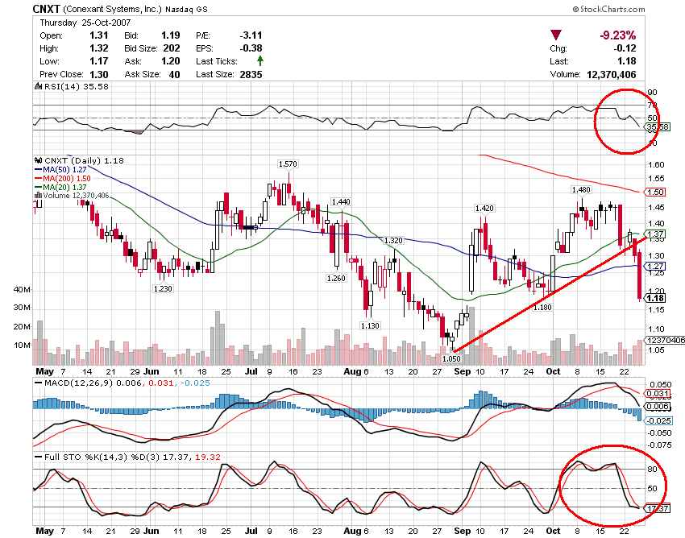Viewport: 685px width, 538px height.
Task: Click the 12370406 volume axis tag
Action: coord(664,340)
